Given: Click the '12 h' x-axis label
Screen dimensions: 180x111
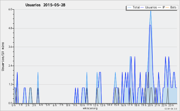Looking at the screenshot, I should (x=96, y=105).
